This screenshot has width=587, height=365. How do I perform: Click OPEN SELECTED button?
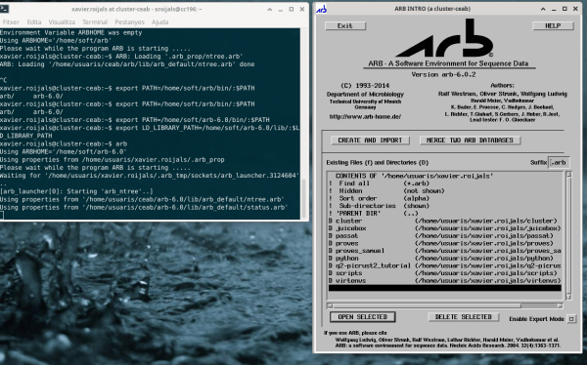[362, 317]
